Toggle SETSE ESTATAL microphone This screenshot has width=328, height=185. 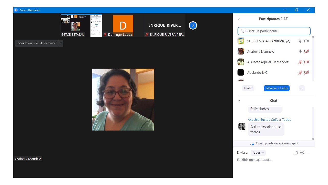point(300,41)
